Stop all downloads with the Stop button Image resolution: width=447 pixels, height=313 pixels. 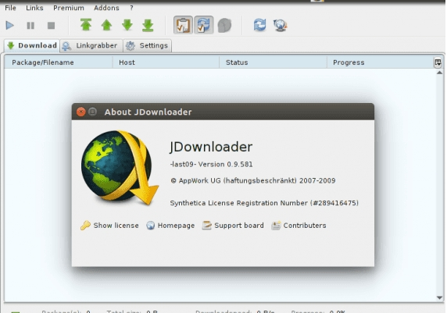pos(51,26)
